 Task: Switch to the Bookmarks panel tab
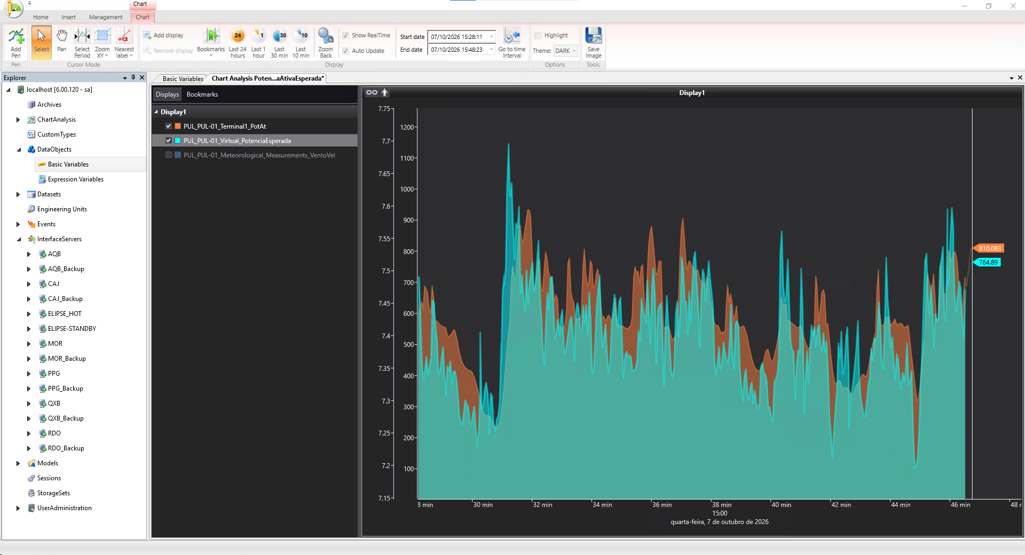click(x=202, y=94)
